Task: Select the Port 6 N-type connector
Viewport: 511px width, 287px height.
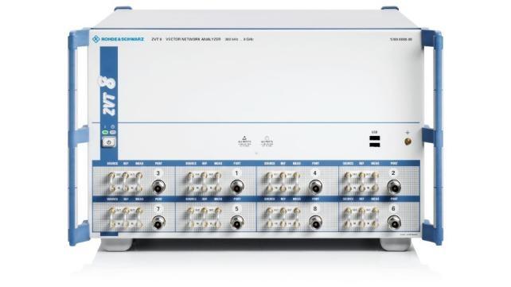Action: tap(394, 223)
